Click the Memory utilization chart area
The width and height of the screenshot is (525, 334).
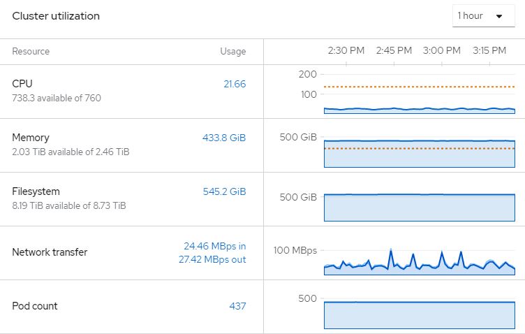[419, 153]
